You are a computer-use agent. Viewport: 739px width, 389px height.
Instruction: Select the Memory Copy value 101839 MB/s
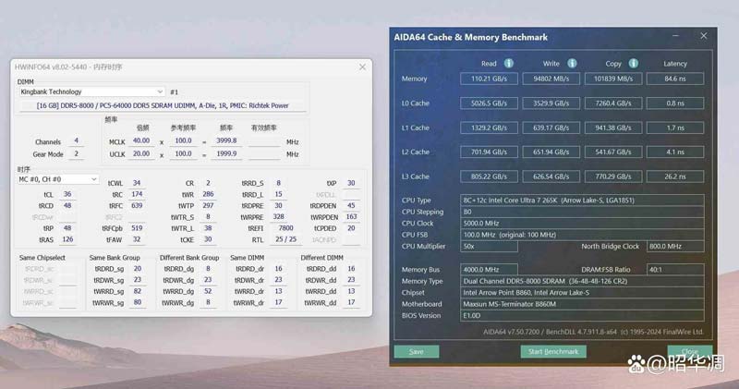point(613,79)
